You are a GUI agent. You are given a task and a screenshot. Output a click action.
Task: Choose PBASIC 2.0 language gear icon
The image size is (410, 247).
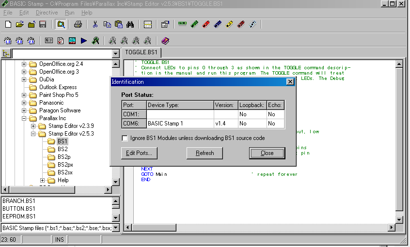pos(19,41)
